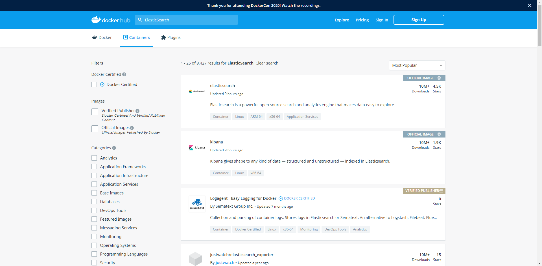The image size is (542, 266).
Task: Tick the Application Services checkbox
Action: [x=94, y=184]
